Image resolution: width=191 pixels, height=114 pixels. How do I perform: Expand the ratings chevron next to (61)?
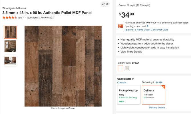[24, 18]
